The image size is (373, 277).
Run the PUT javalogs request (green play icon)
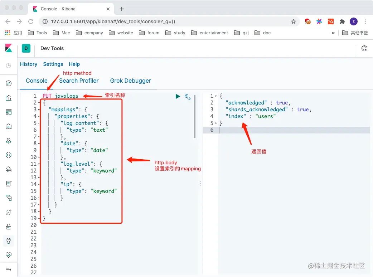(x=178, y=96)
